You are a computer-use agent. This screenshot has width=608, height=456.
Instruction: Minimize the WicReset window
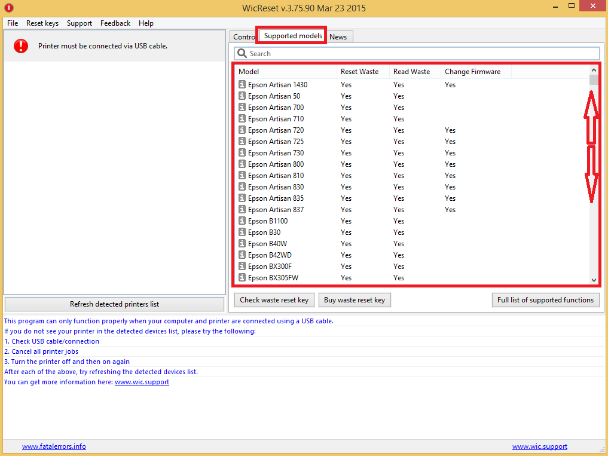(557, 6)
